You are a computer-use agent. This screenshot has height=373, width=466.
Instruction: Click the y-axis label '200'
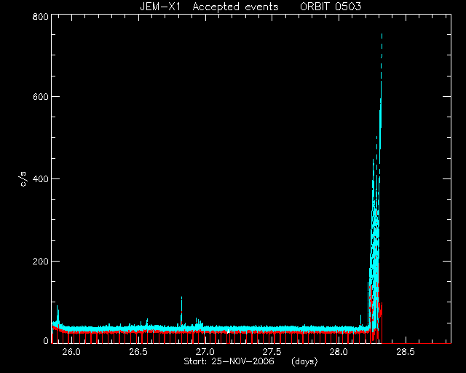[x=41, y=262]
